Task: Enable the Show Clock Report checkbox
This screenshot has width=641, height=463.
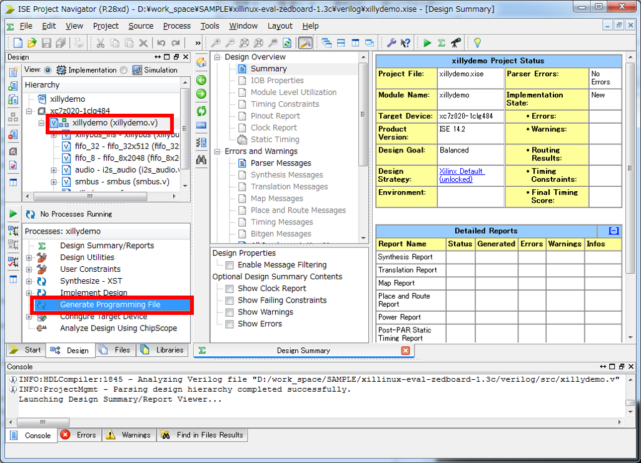Action: 230,289
